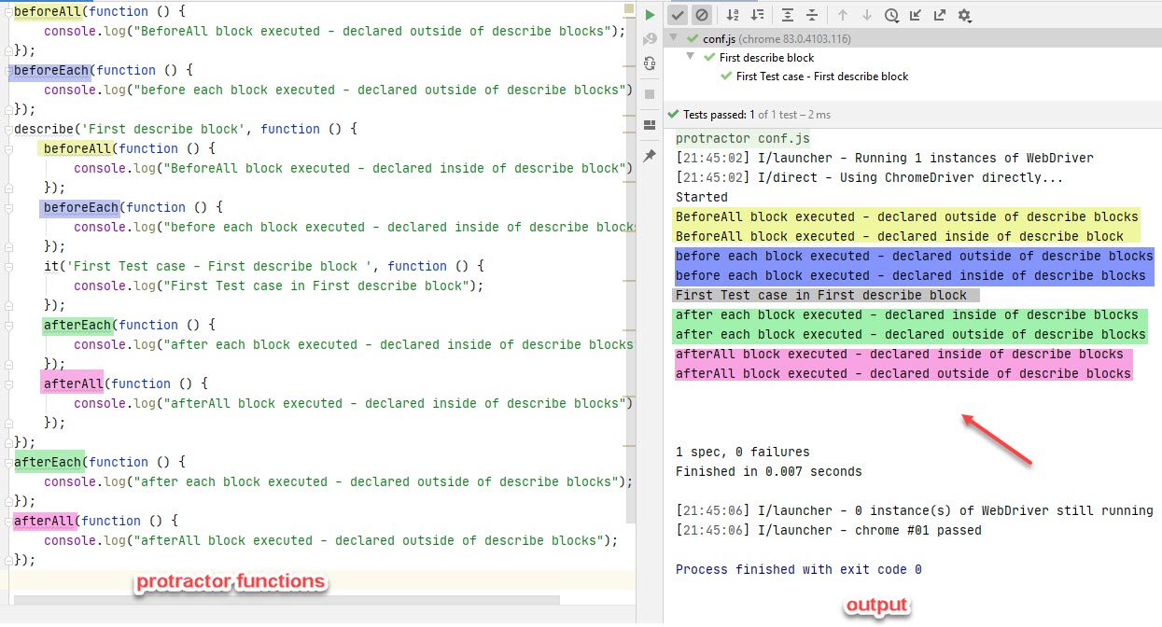
Task: Select First Test case - First describe block row
Action: pos(913,77)
